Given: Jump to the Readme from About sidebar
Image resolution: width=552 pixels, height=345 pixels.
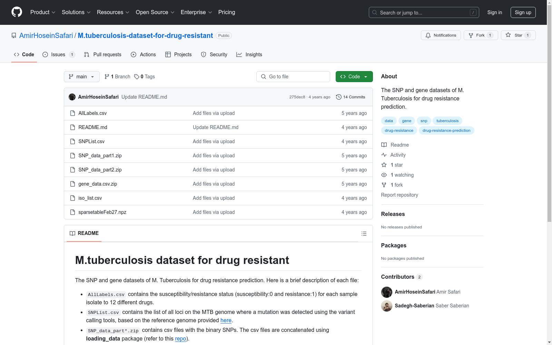Looking at the screenshot, I should (395, 145).
